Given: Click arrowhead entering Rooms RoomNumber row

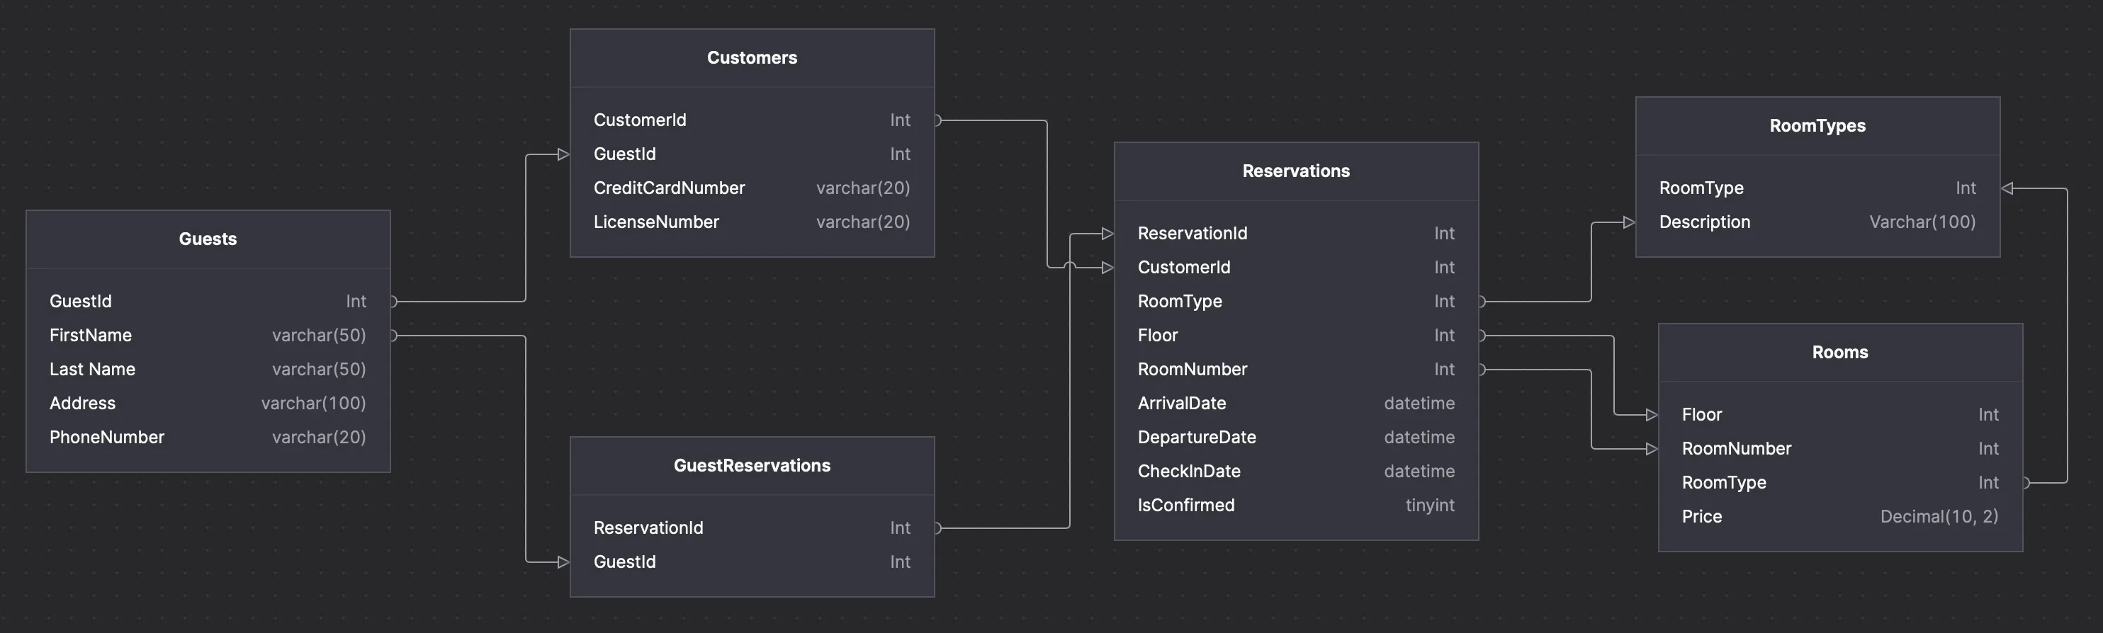Looking at the screenshot, I should [x=1651, y=449].
